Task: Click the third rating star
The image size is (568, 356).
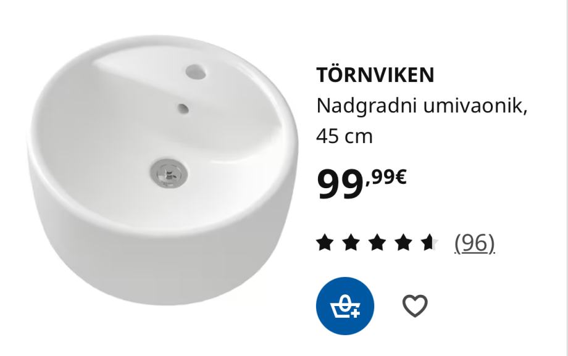Action: [x=377, y=242]
